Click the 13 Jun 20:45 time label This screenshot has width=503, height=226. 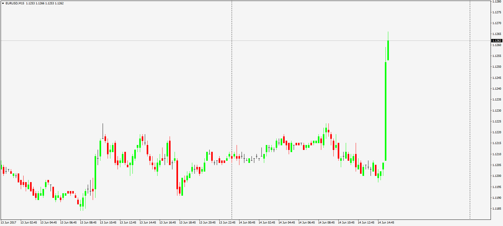point(207,223)
